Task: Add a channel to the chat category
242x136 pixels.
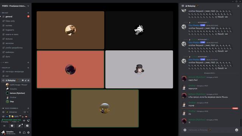Action: click(28, 13)
